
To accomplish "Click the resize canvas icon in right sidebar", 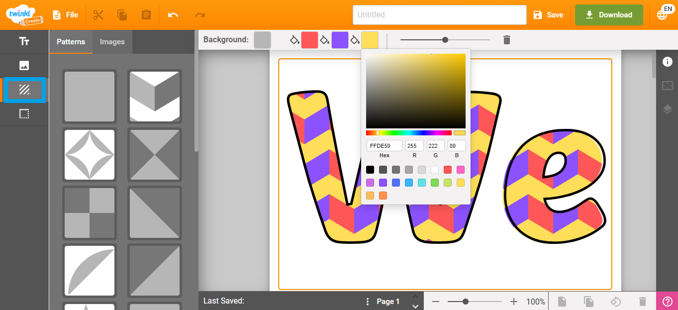I will click(x=667, y=86).
